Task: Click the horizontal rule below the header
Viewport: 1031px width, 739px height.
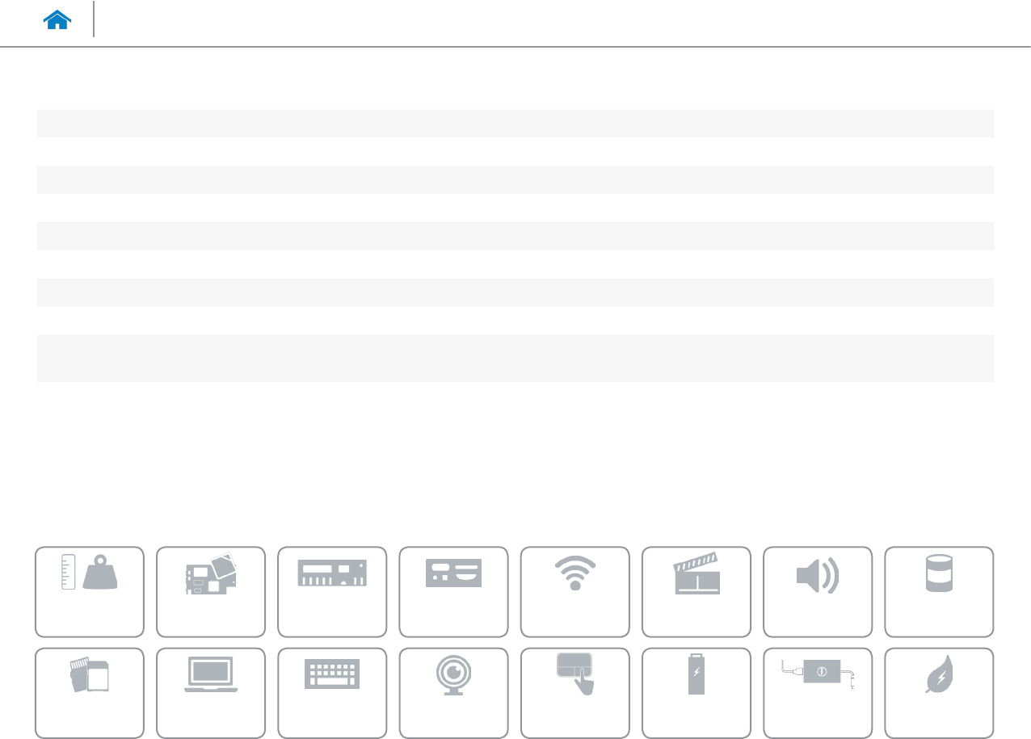Action: pos(515,47)
